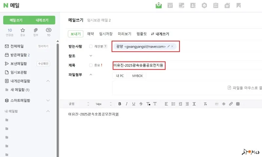The height and width of the screenshot is (157, 262).
Task: Toggle bold formatting in editor toolbar
Action: pos(120,104)
